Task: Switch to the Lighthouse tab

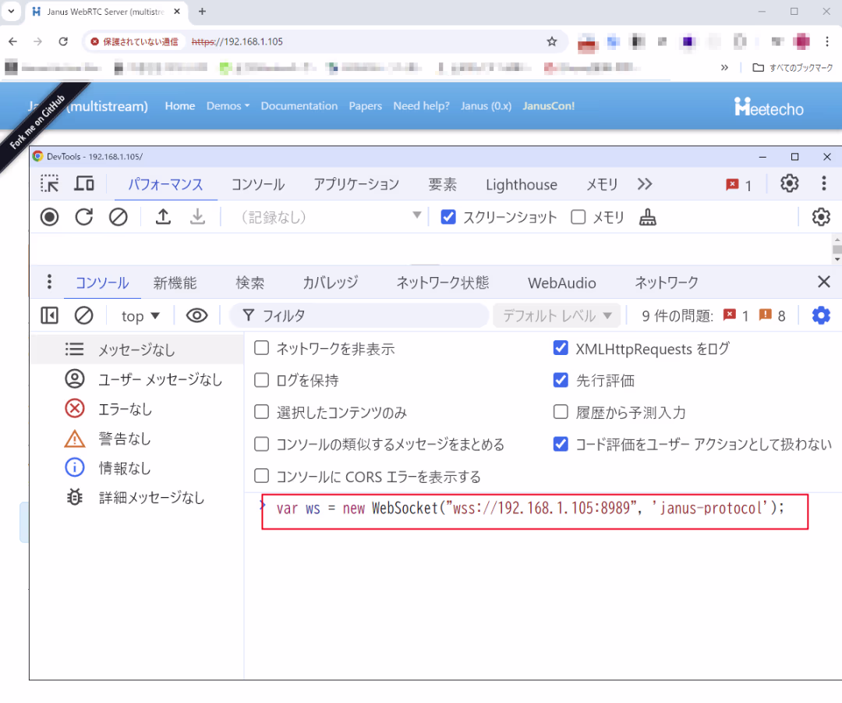Action: (522, 184)
